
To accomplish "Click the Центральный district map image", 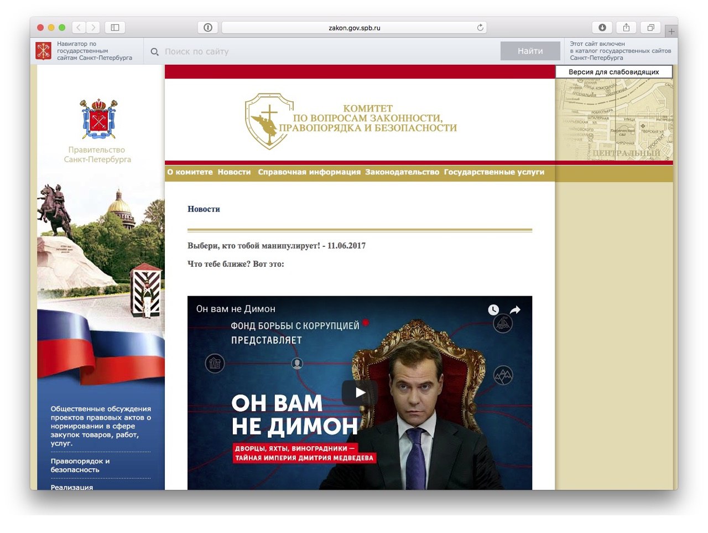I will pos(614,120).
